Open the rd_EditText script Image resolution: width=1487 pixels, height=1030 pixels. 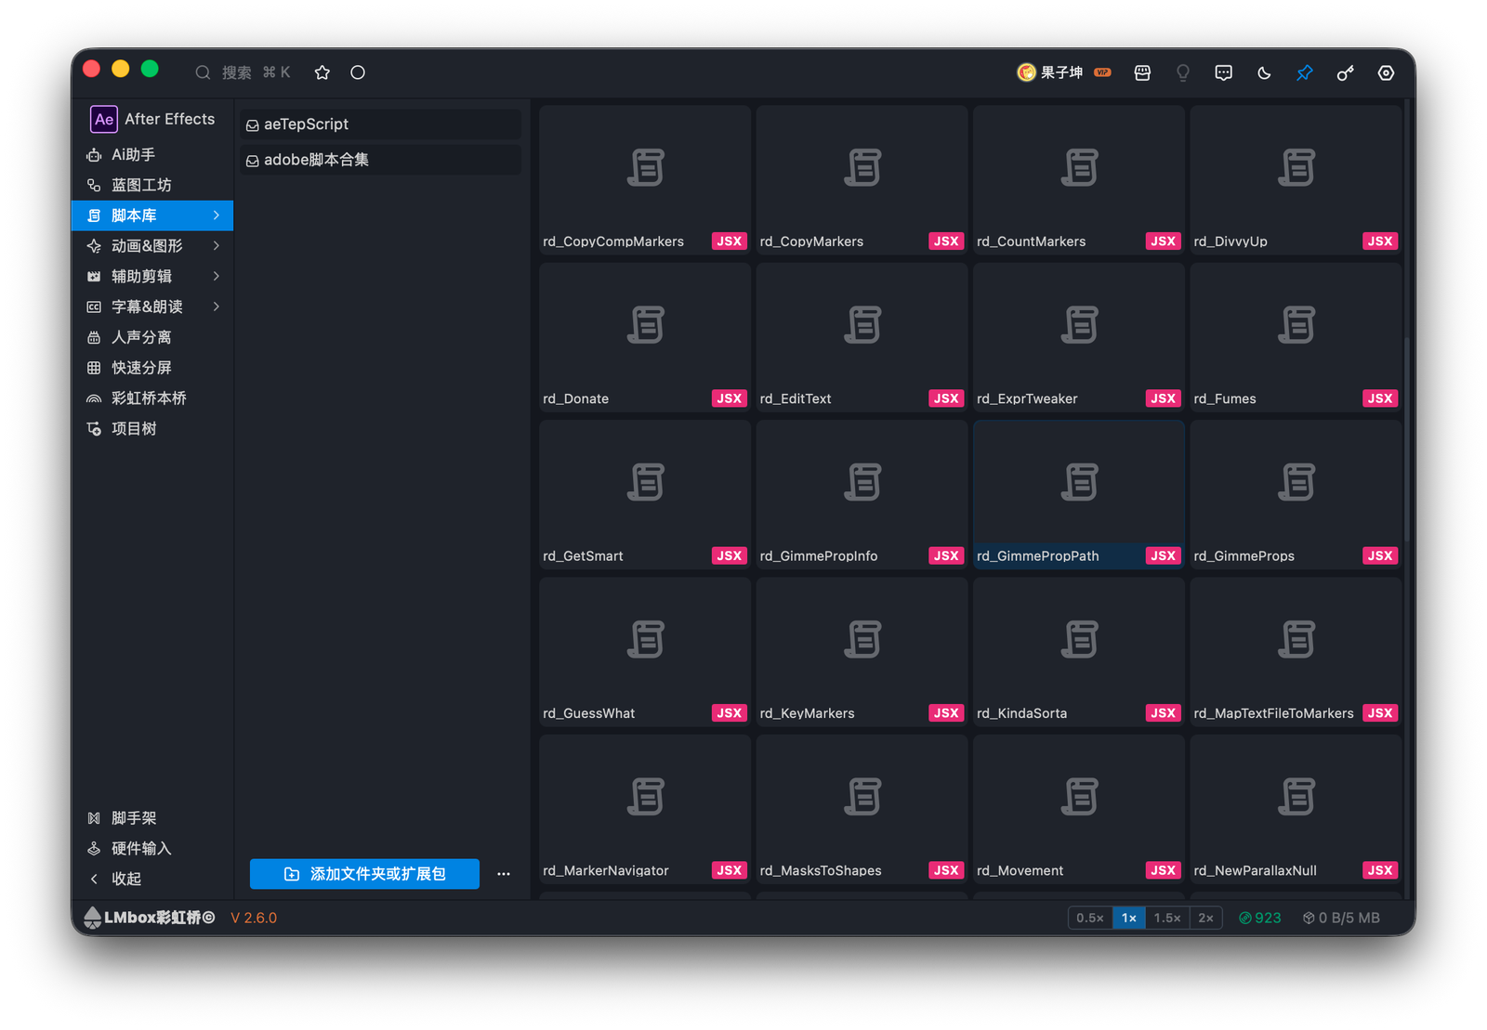[x=862, y=337]
